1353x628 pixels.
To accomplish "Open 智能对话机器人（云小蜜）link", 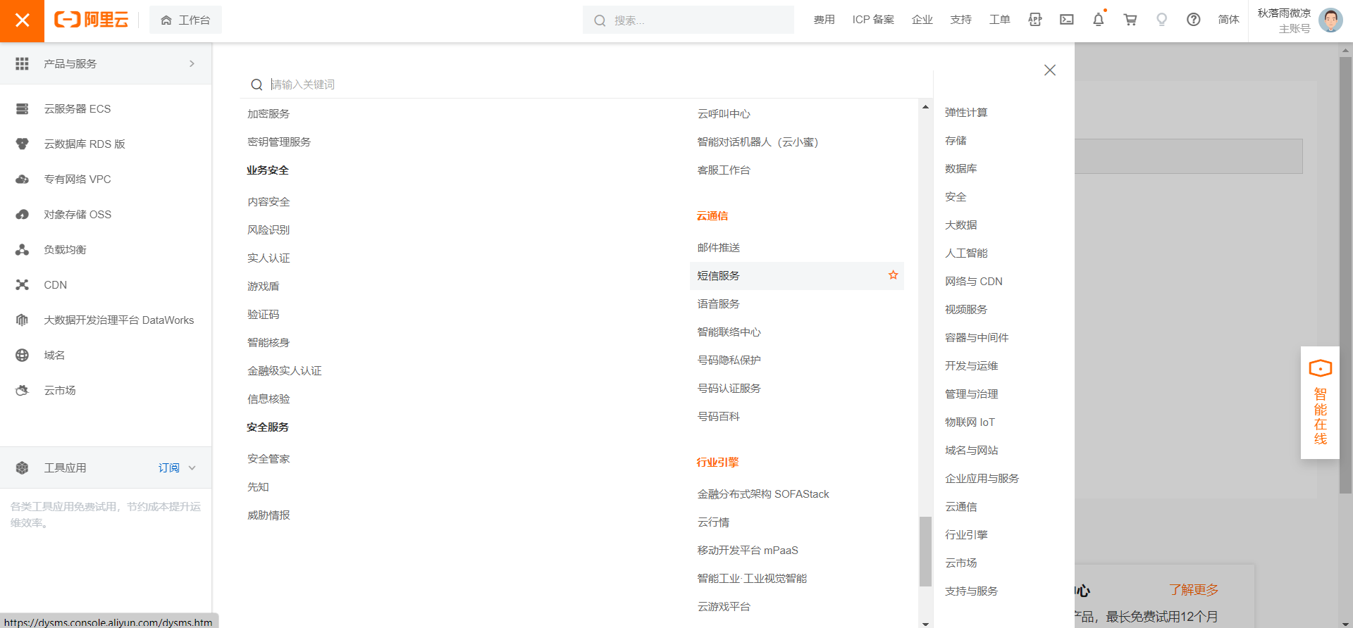I will click(x=758, y=142).
